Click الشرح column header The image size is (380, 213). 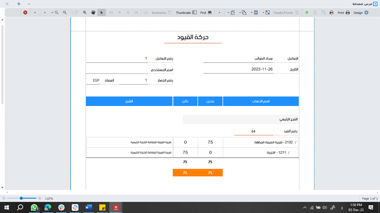[x=129, y=101]
